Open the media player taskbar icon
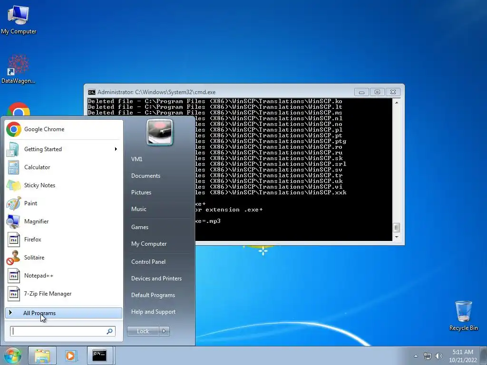487x365 pixels. coord(71,355)
